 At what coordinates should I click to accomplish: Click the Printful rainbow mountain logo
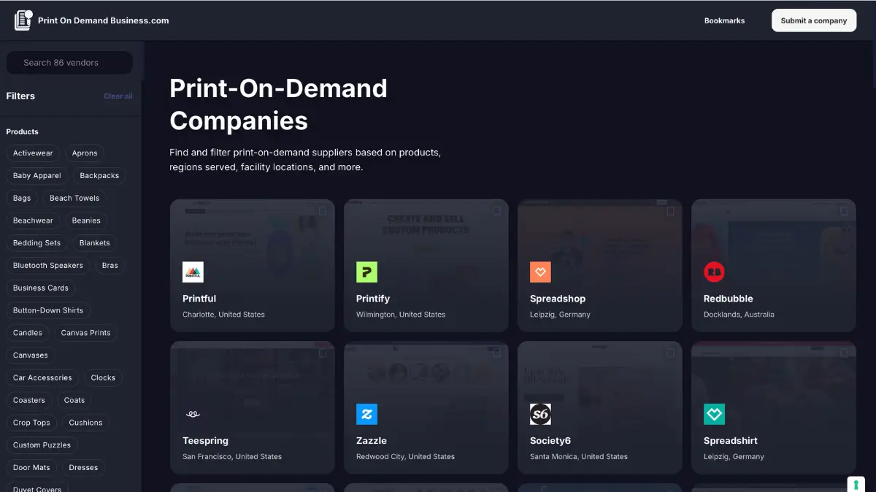coord(193,272)
